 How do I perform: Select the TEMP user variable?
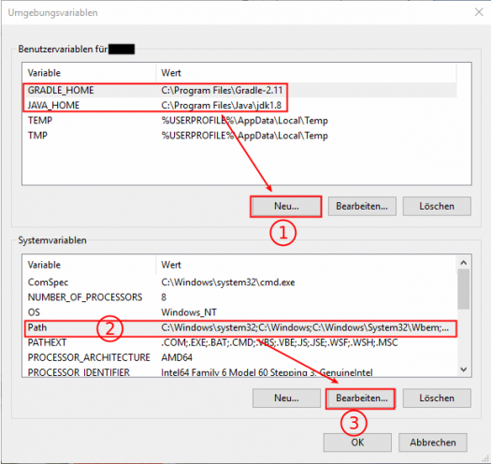click(239, 121)
